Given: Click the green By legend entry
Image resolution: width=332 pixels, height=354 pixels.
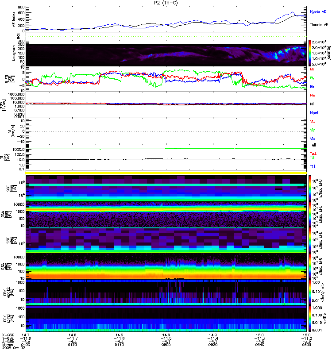Looking at the screenshot, I should 313,78.
